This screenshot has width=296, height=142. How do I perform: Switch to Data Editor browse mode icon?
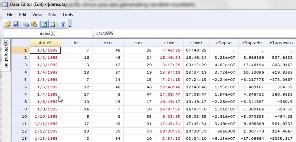point(52,24)
